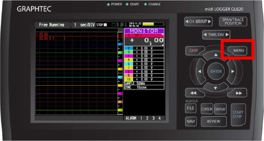Select the Free Running status text

(52, 25)
